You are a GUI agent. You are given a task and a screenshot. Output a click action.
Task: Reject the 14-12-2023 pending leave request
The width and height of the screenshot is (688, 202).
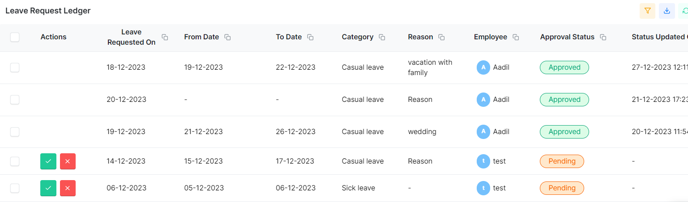click(x=68, y=161)
